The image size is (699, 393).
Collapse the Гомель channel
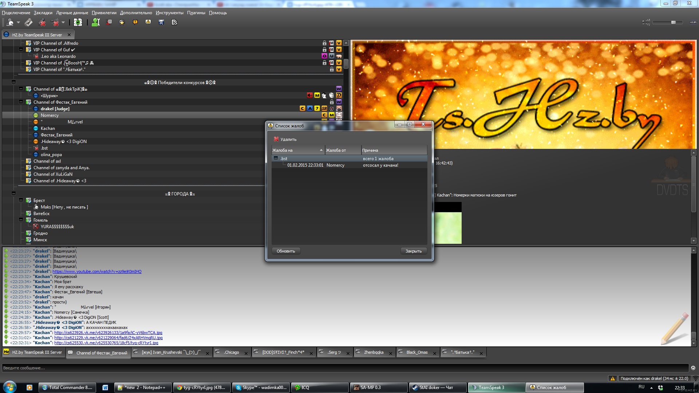click(x=21, y=220)
